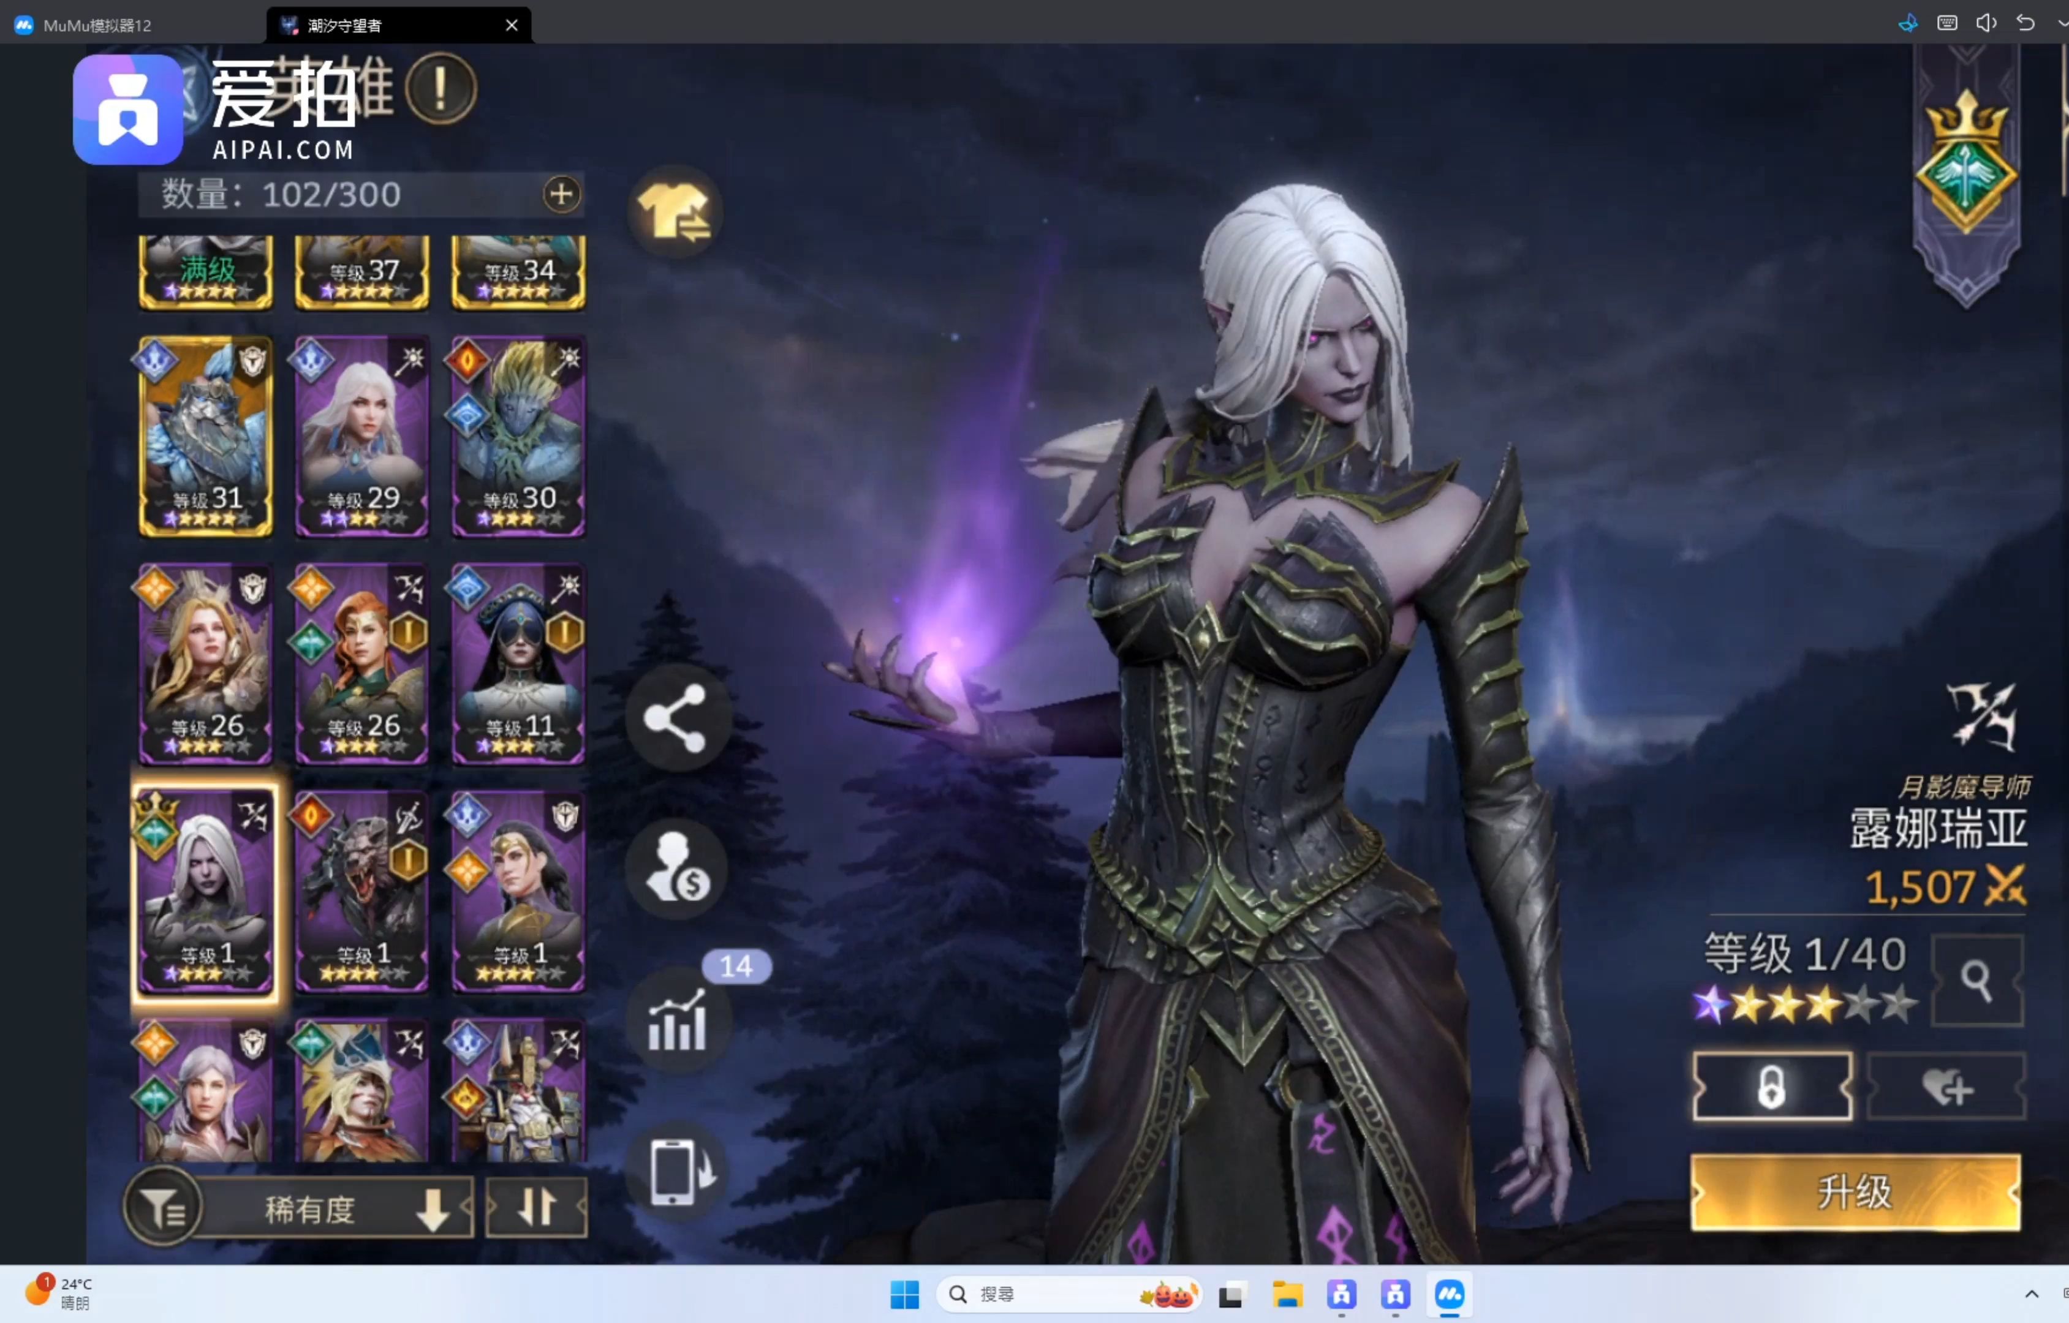This screenshot has width=2069, height=1323.
Task: Select the level 29 white-haired hero card
Action: [x=361, y=435]
